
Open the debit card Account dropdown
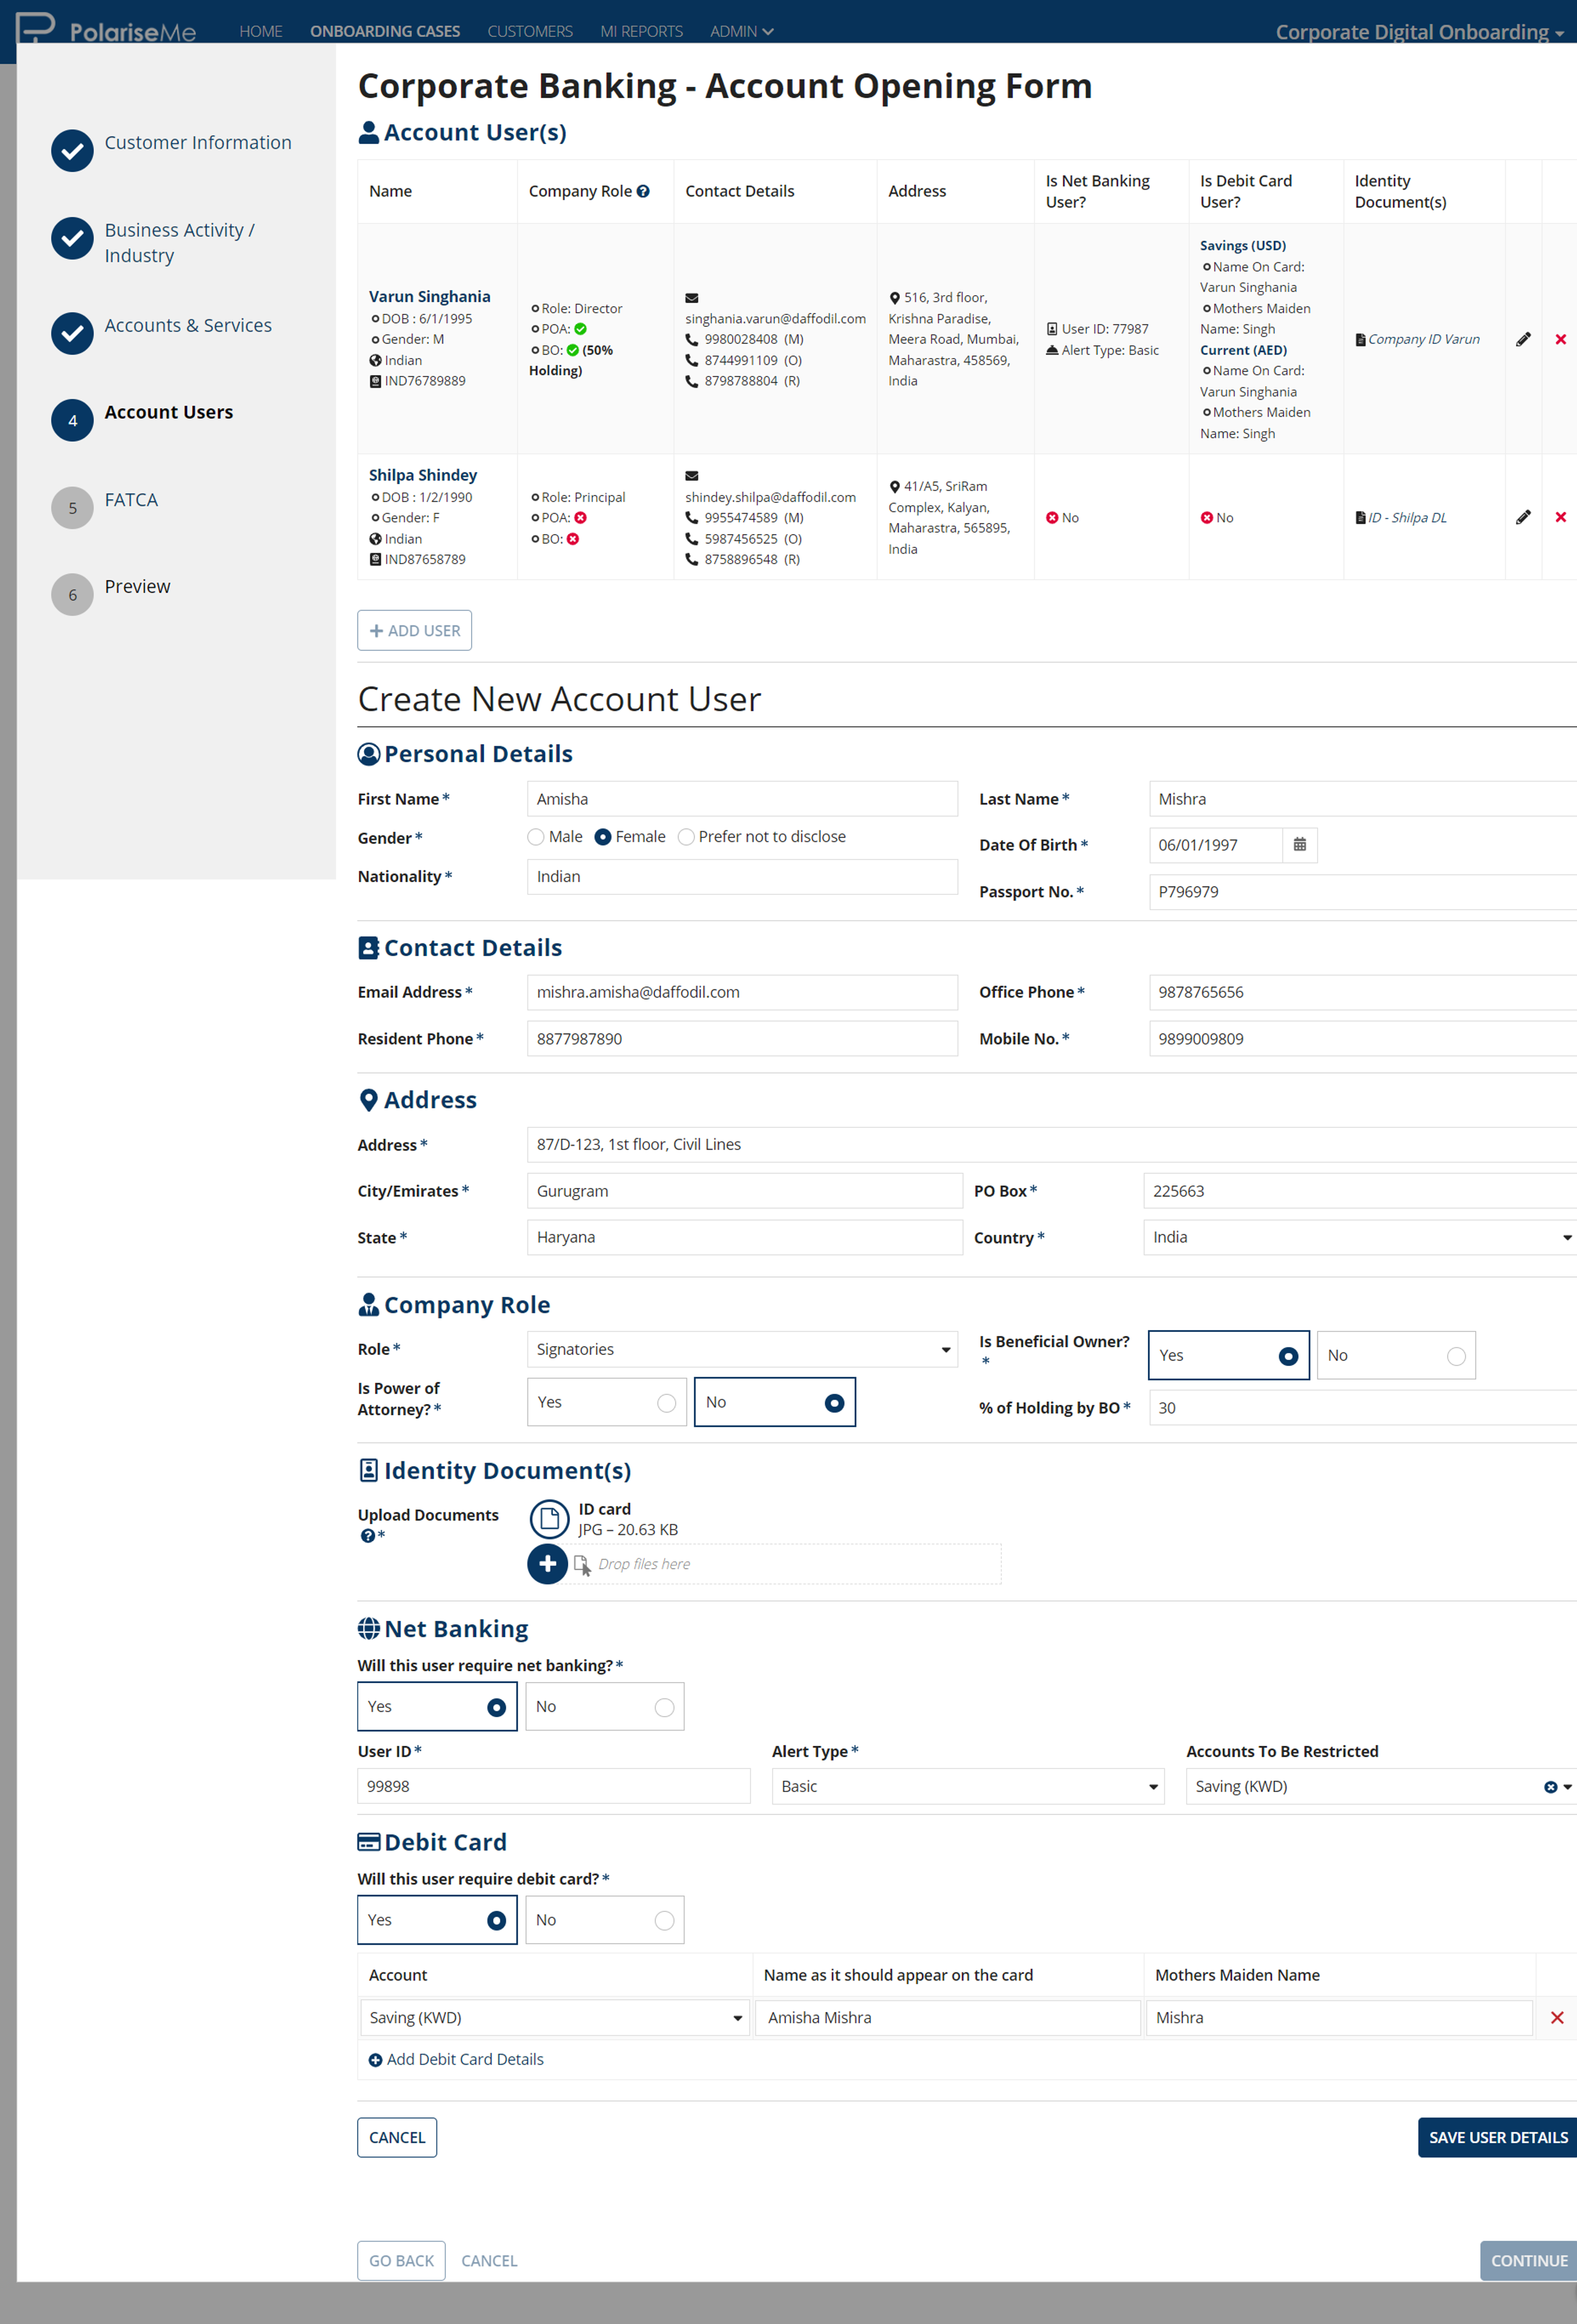point(555,2018)
